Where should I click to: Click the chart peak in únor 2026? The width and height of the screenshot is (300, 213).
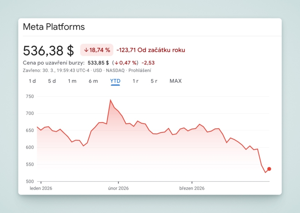[111, 99]
